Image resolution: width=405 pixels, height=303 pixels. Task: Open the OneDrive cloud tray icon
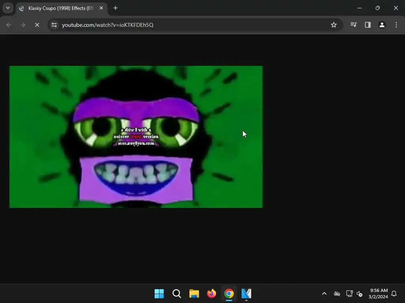click(x=337, y=294)
